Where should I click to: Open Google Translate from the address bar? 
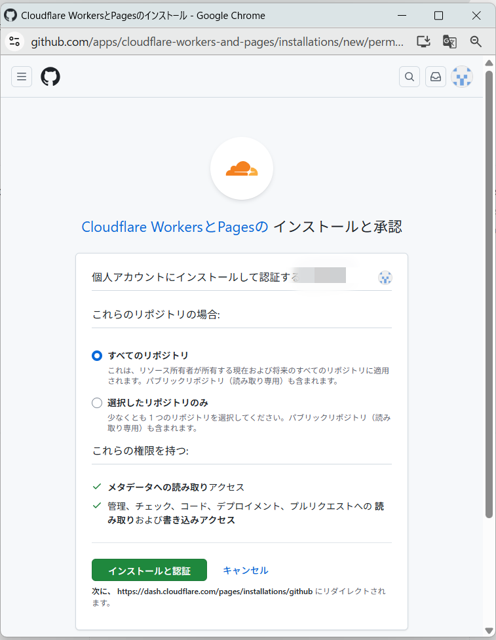[x=449, y=41]
